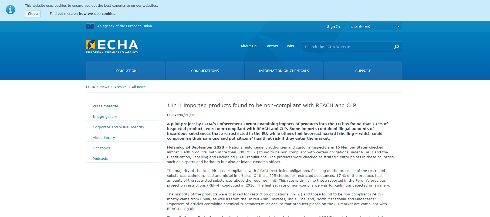
Task: Click the EU flag icon
Action: point(90,26)
